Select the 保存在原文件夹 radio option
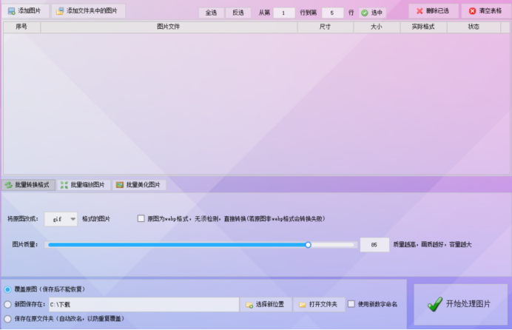This screenshot has width=512, height=330. (7, 319)
